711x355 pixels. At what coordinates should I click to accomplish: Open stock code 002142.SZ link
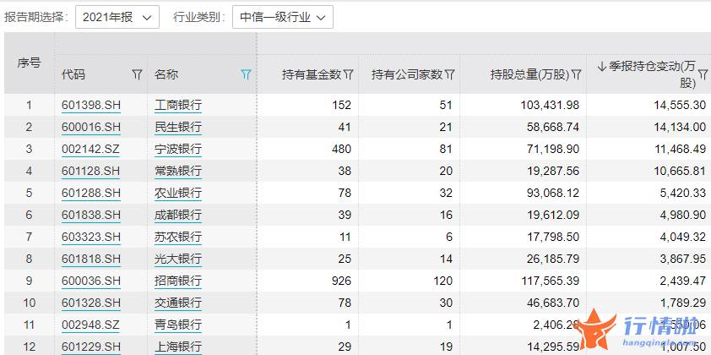90,149
